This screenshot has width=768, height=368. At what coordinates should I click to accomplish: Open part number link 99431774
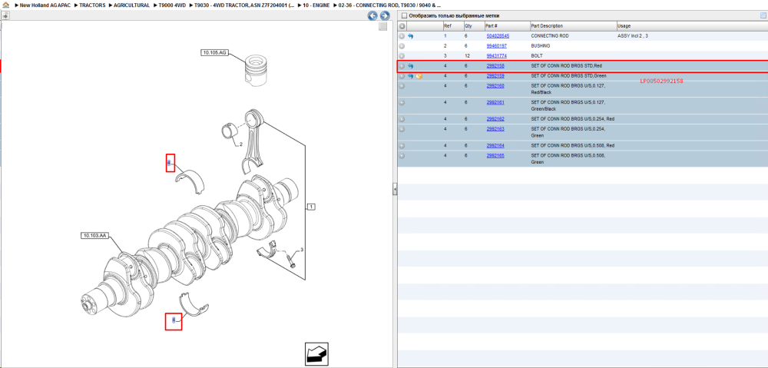(x=496, y=56)
